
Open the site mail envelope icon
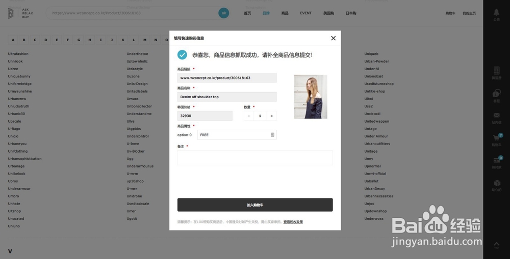[496, 115]
